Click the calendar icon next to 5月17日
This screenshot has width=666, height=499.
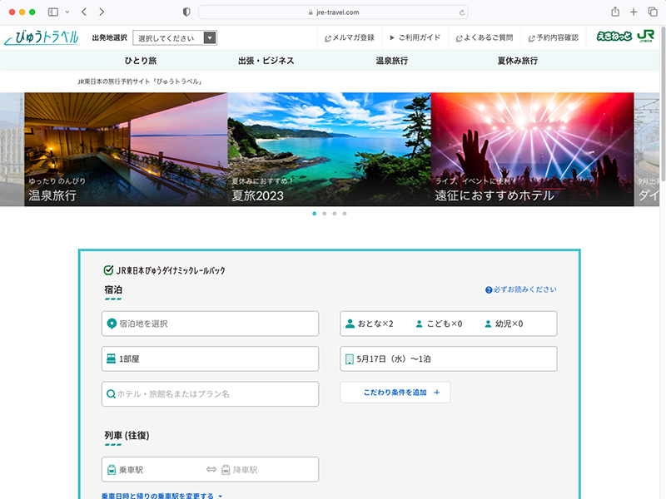pyautogui.click(x=350, y=358)
